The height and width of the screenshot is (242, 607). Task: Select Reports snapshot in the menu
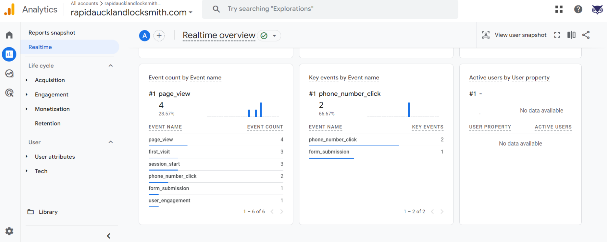(52, 33)
